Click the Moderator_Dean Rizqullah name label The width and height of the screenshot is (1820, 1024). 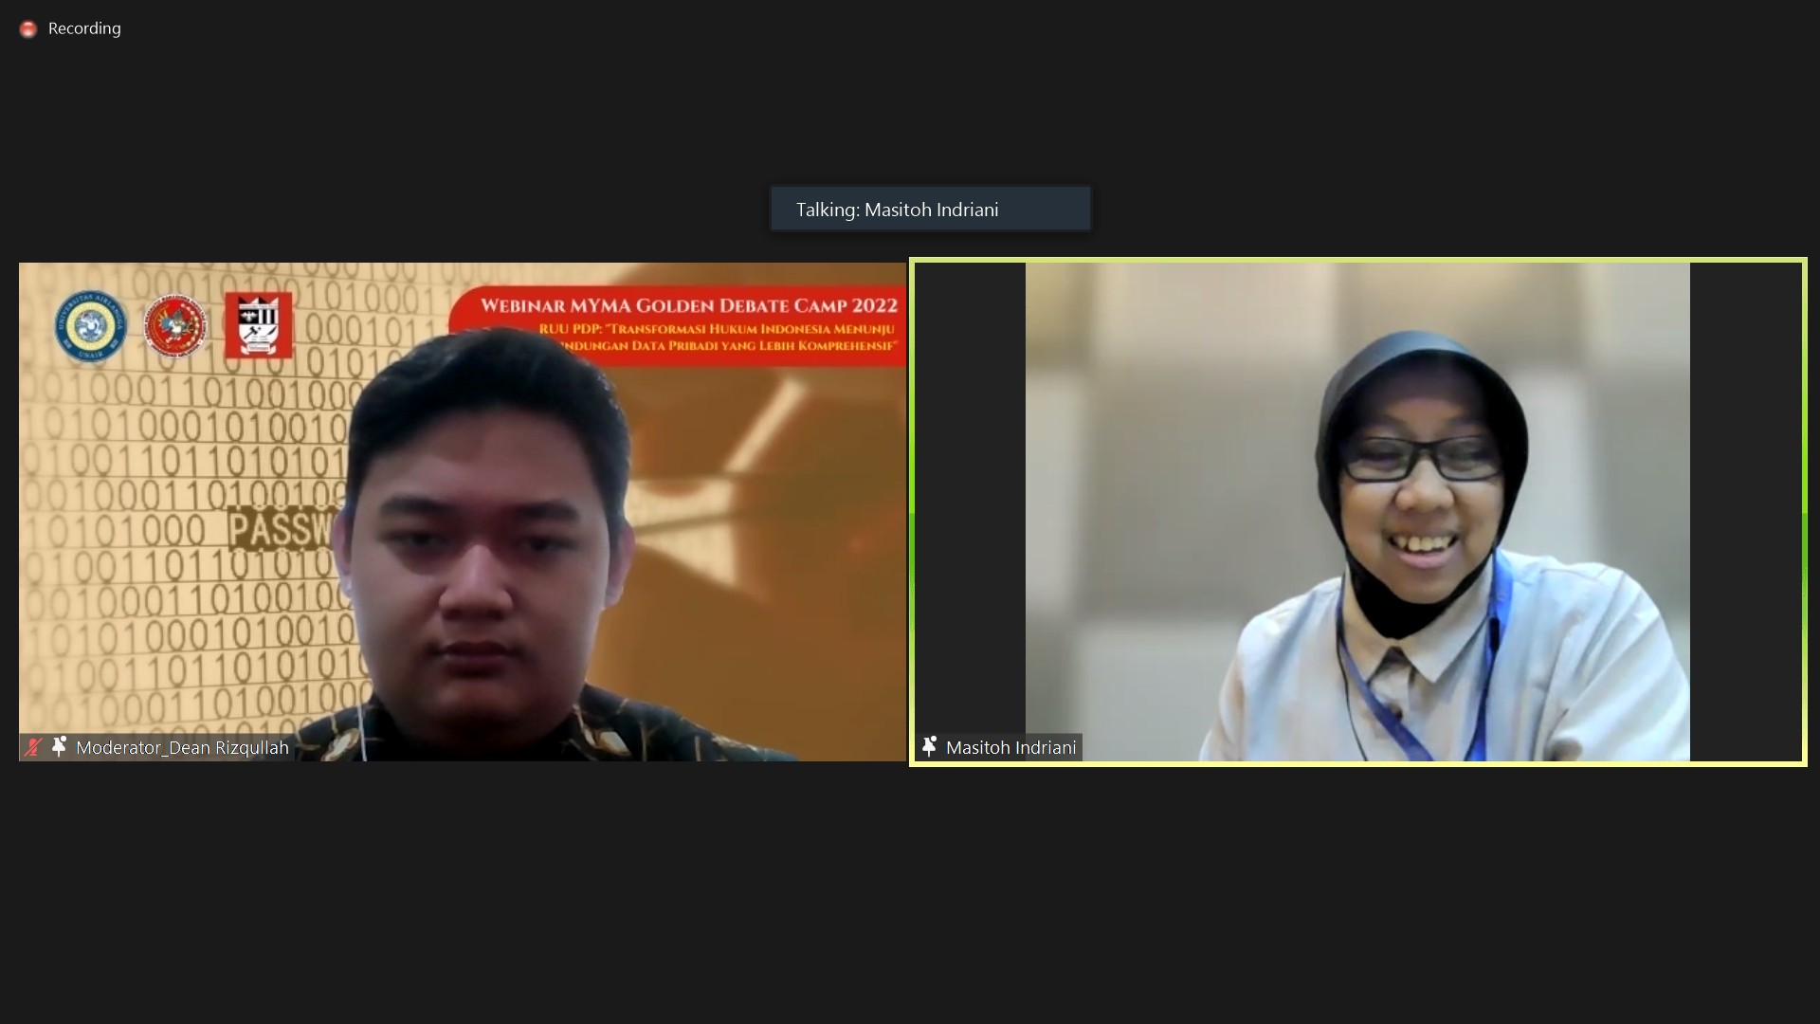[182, 748]
